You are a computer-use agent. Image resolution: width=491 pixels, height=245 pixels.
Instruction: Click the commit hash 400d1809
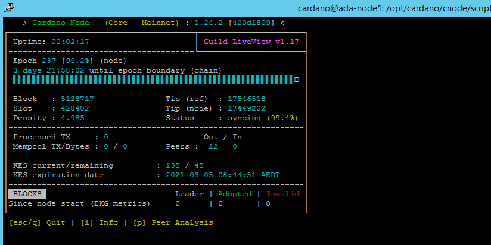tap(251, 23)
